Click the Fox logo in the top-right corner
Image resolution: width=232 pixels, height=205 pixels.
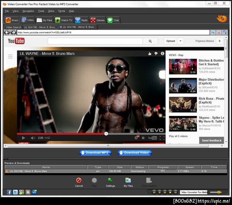(222, 19)
